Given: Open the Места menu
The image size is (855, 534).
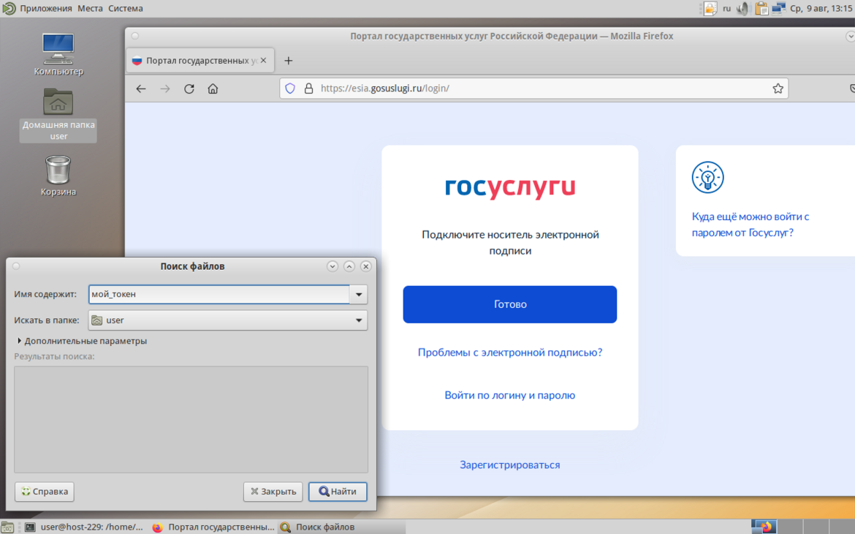Looking at the screenshot, I should point(90,8).
